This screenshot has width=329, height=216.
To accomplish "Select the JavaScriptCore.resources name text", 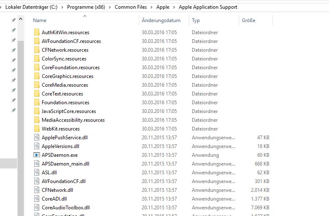I will [x=69, y=111].
